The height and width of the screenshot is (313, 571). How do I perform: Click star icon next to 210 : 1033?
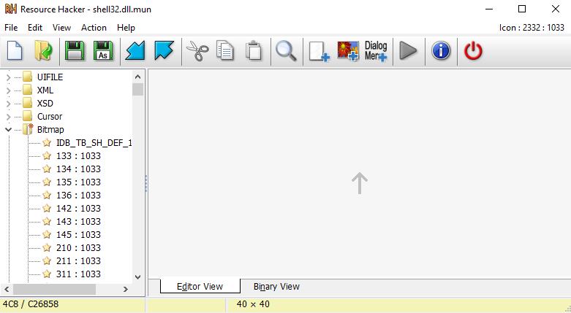point(47,247)
